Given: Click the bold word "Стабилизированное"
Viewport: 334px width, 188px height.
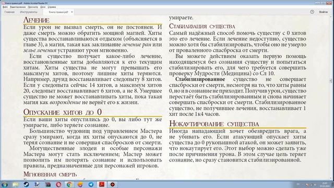Looking at the screenshot, I should pos(200,79).
